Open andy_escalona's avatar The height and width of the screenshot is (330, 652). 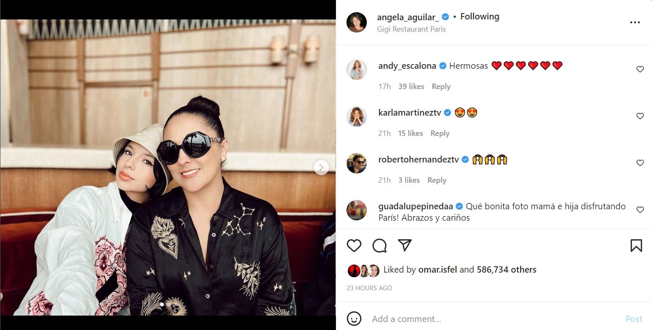[357, 70]
